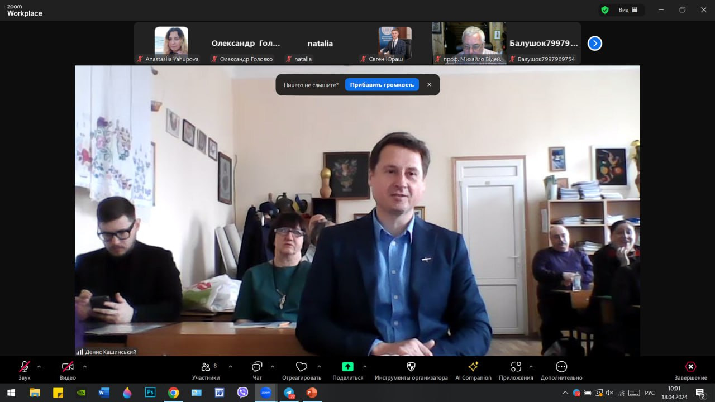Show hidden system tray icons
The width and height of the screenshot is (715, 402).
click(565, 393)
